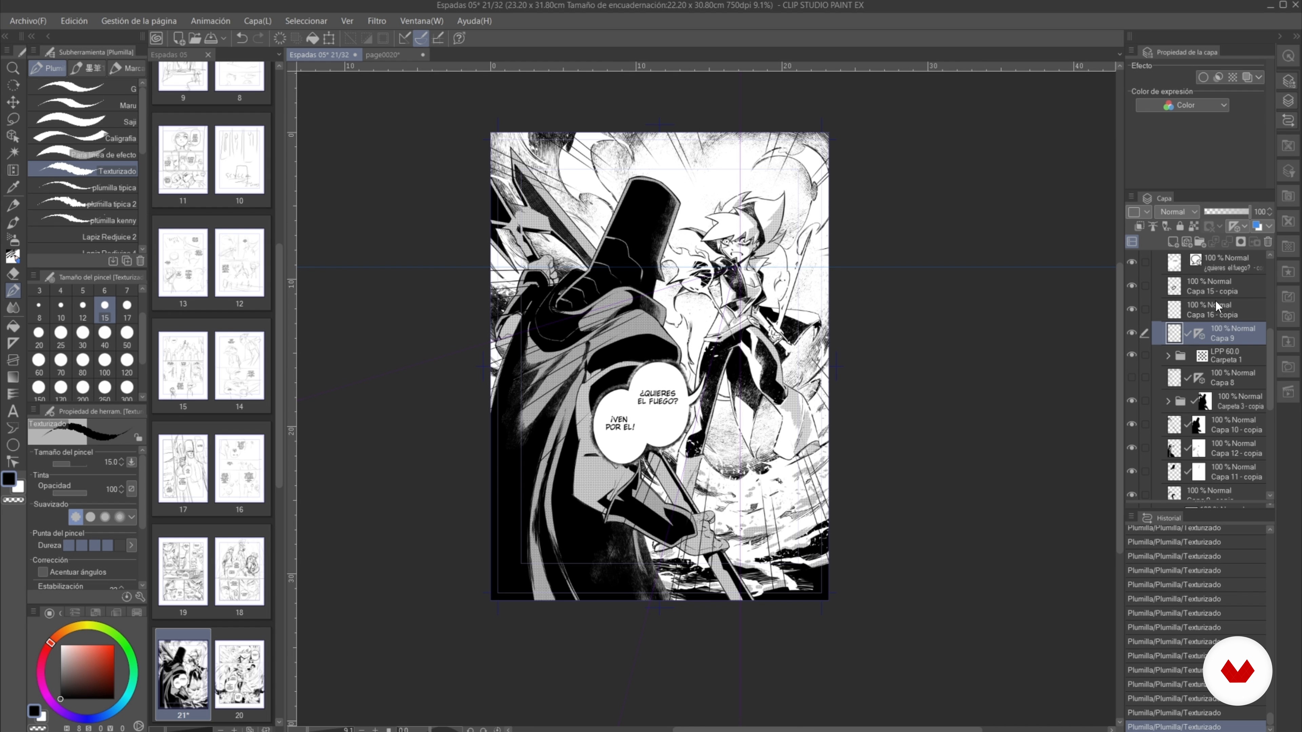
Task: Click the Clip Studio launcher icon
Action: pyautogui.click(x=157, y=38)
